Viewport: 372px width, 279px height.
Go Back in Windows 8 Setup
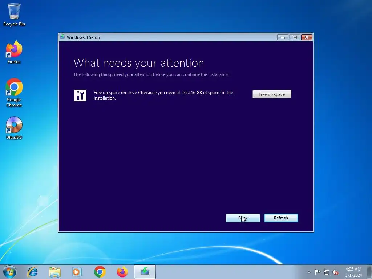click(243, 218)
